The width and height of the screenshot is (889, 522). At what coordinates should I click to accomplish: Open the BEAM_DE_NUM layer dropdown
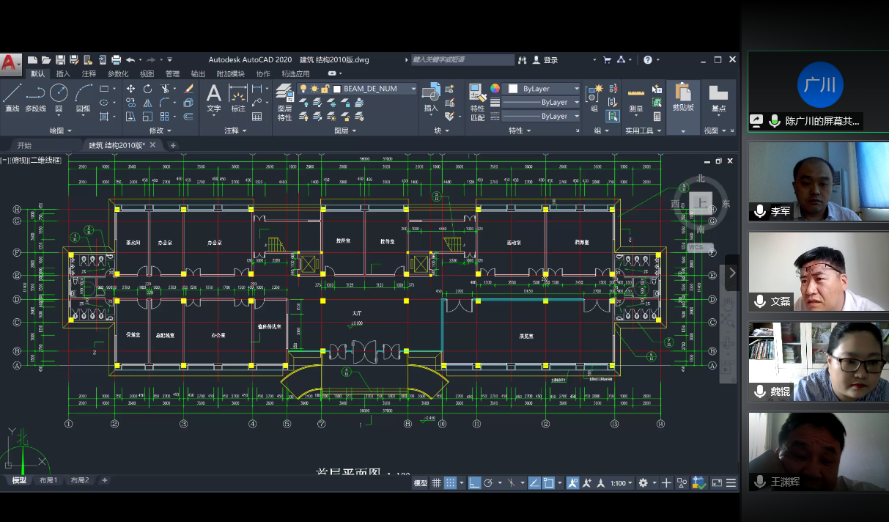pyautogui.click(x=413, y=89)
